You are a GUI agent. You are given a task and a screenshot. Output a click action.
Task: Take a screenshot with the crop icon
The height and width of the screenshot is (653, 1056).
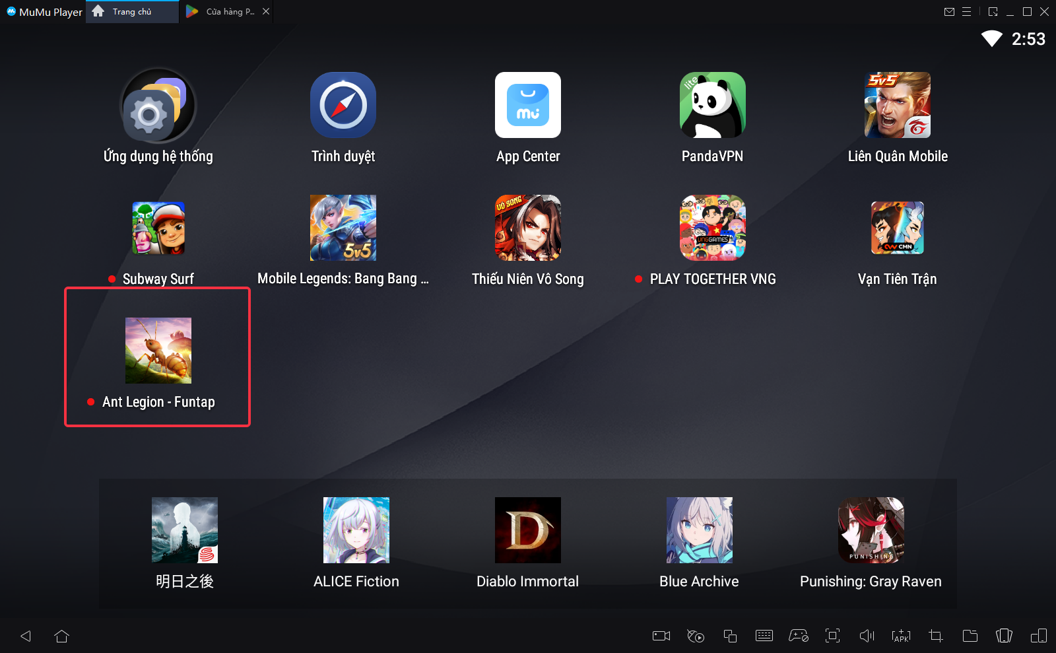click(935, 636)
